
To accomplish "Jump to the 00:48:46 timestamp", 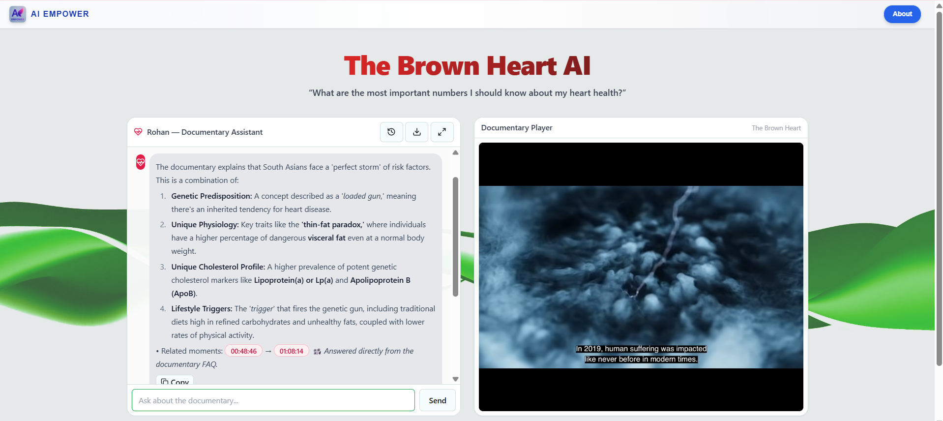I will (243, 351).
